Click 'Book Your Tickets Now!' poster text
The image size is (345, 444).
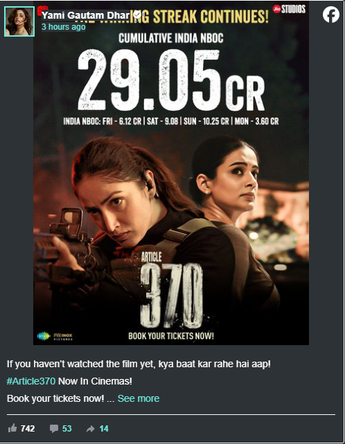(171, 336)
